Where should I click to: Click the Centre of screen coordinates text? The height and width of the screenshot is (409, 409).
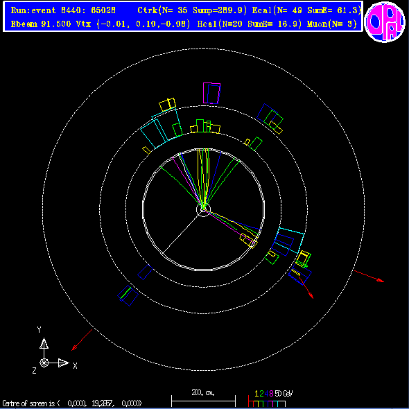[72, 403]
